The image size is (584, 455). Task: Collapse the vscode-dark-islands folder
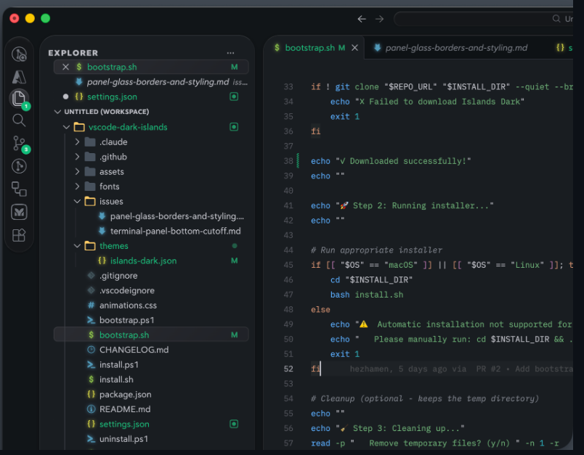click(66, 127)
